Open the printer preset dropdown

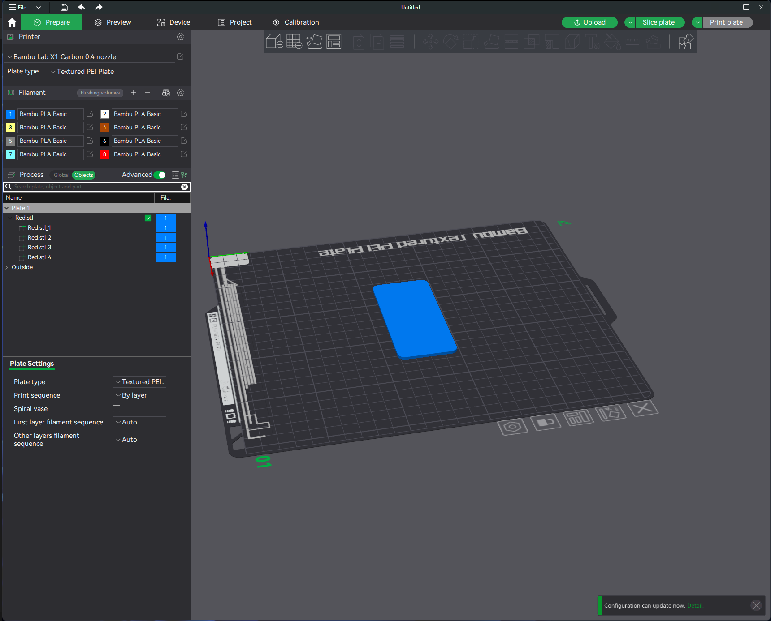(90, 57)
